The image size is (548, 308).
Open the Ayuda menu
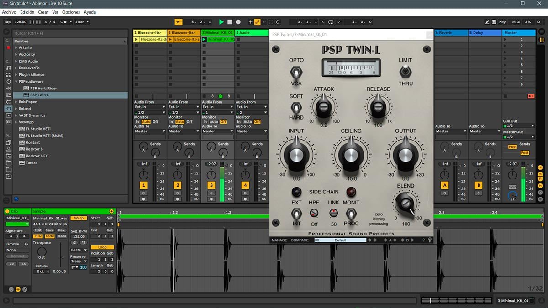(90, 12)
